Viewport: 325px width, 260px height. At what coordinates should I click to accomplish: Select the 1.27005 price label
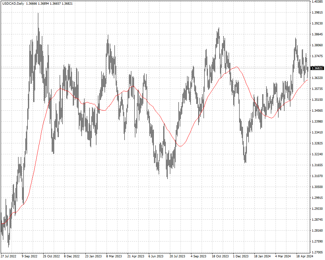(x=317, y=252)
